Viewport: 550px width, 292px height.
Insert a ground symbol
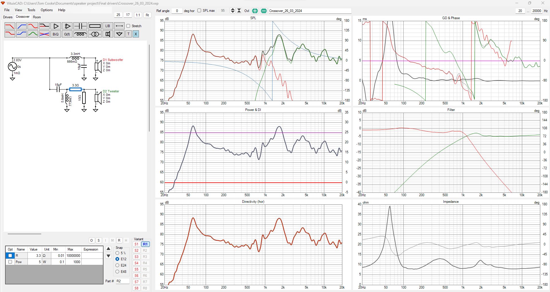(x=119, y=34)
